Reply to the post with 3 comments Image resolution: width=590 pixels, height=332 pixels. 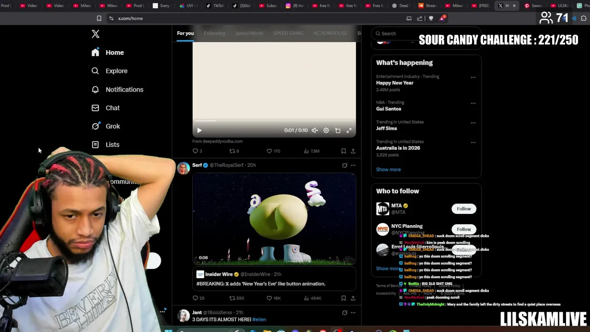197,151
